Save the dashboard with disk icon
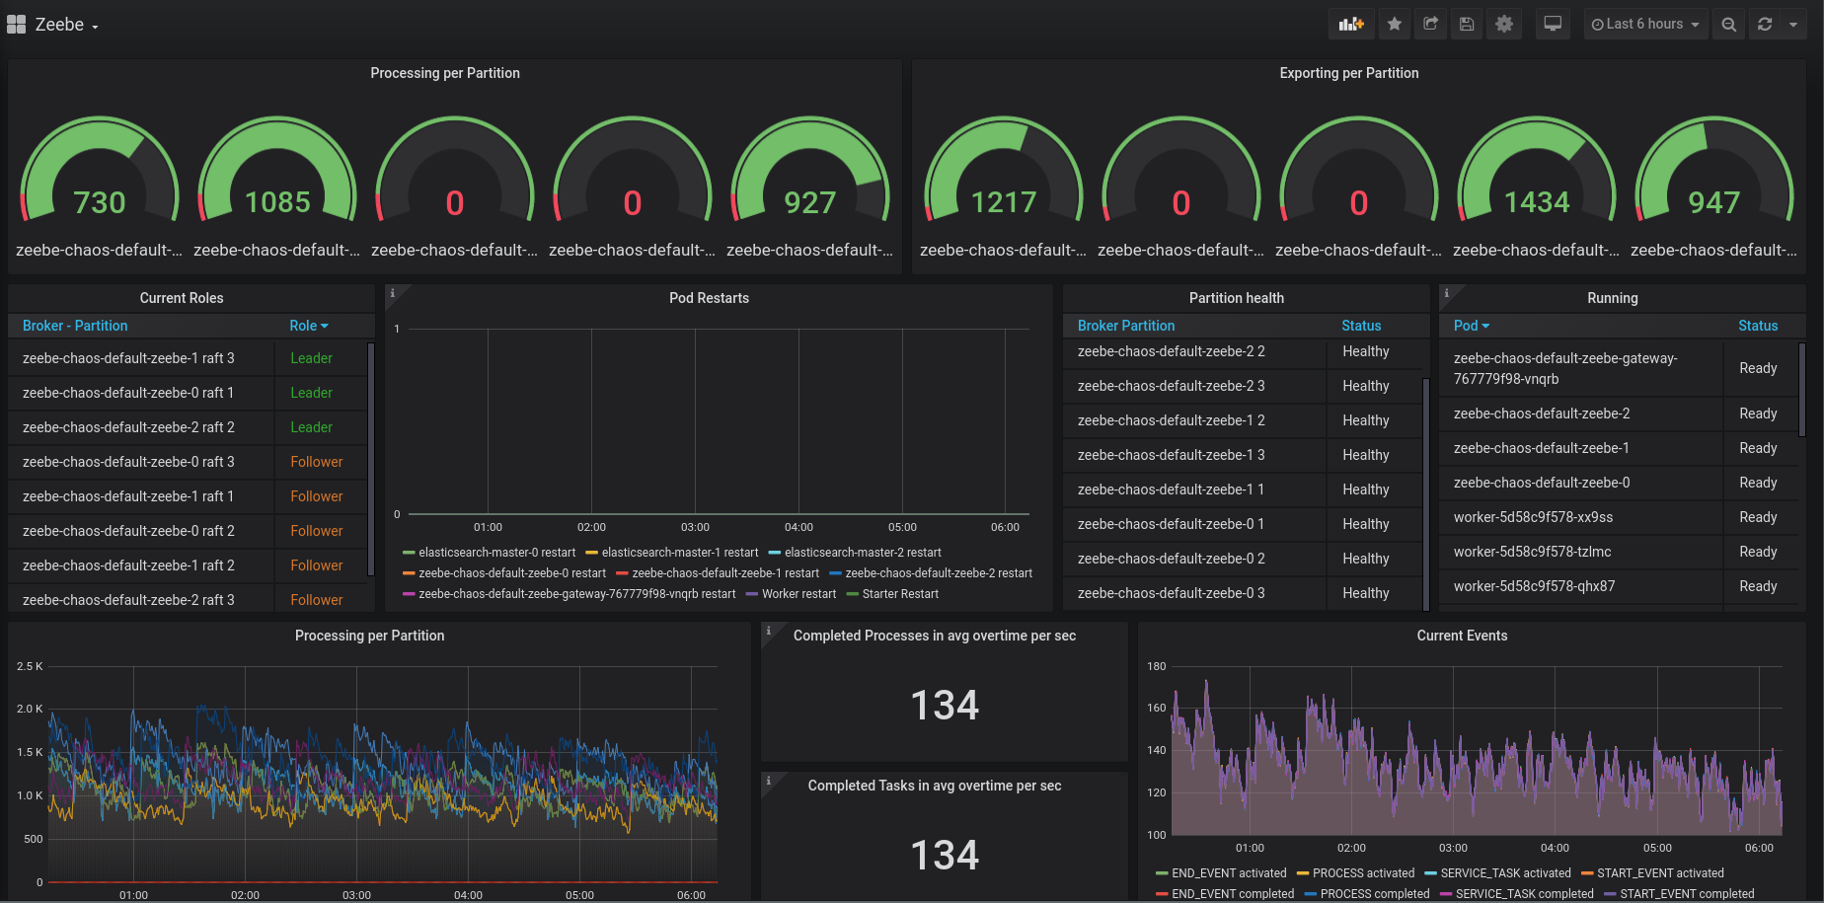 pyautogui.click(x=1467, y=25)
